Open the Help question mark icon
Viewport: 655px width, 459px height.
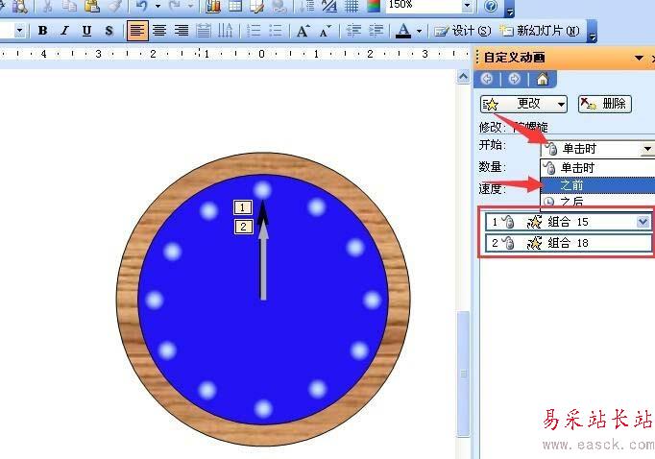click(x=491, y=6)
